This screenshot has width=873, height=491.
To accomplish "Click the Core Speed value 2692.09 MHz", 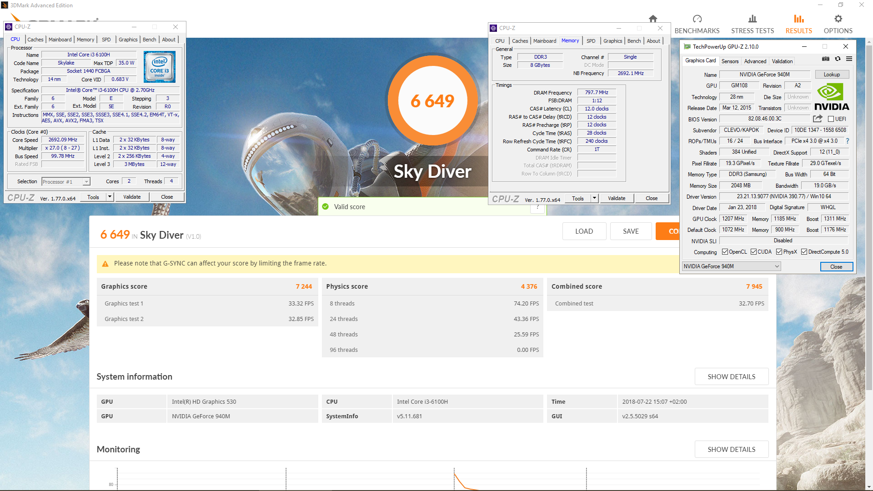I will pos(63,140).
